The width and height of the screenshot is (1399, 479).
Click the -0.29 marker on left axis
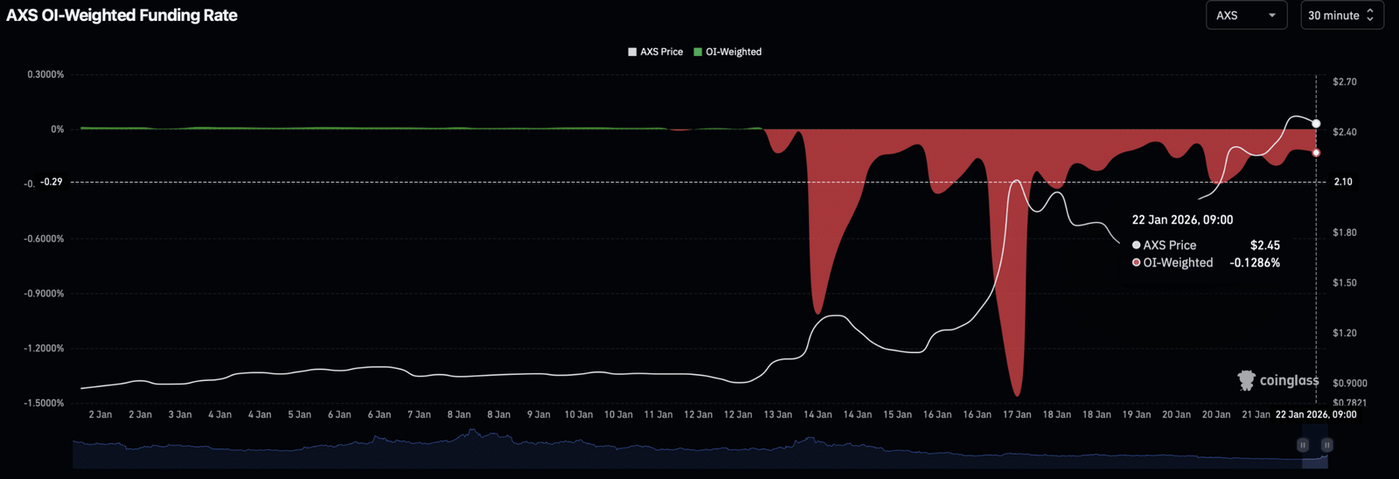coord(52,182)
